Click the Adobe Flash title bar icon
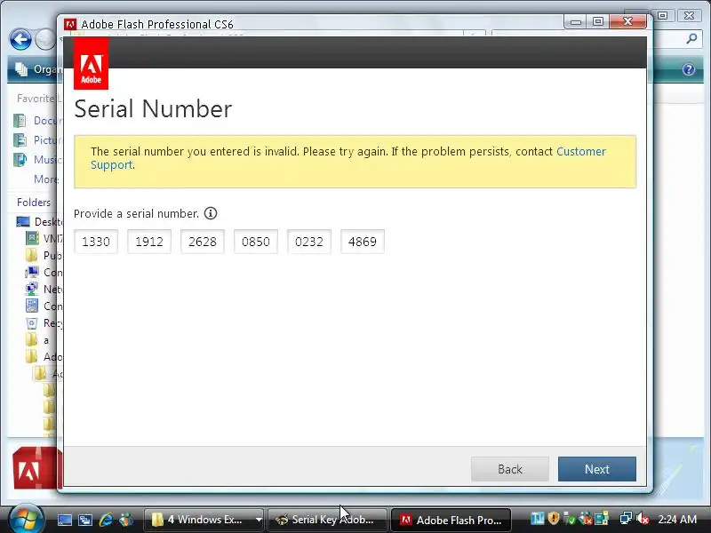 70,24
